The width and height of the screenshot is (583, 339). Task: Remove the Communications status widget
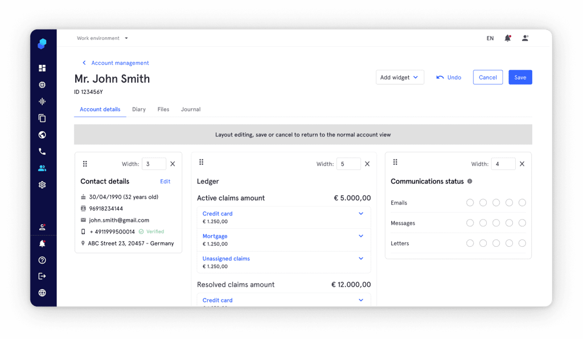pyautogui.click(x=522, y=164)
